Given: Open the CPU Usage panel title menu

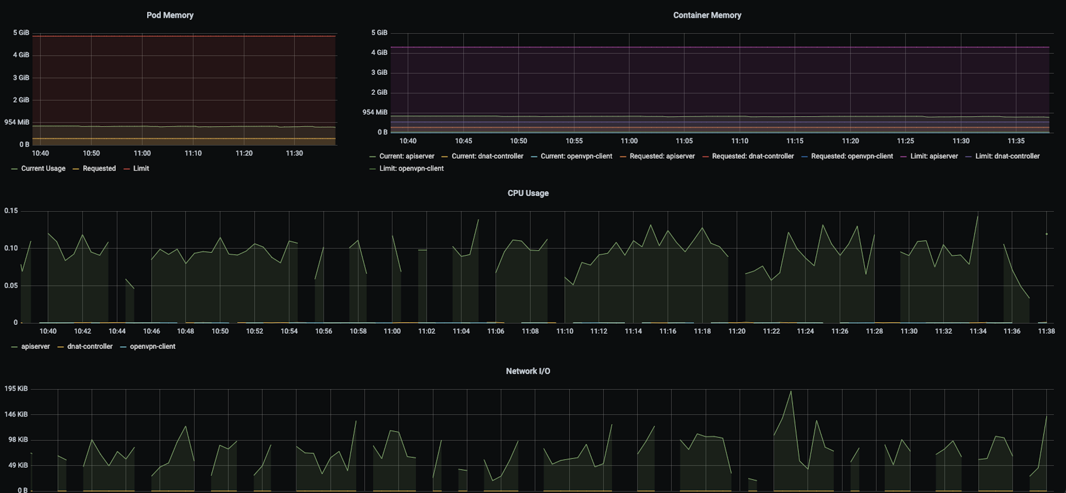Looking at the screenshot, I should (x=528, y=193).
